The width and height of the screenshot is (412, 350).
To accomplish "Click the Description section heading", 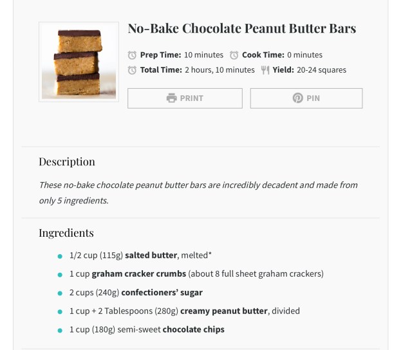I will coord(67,161).
